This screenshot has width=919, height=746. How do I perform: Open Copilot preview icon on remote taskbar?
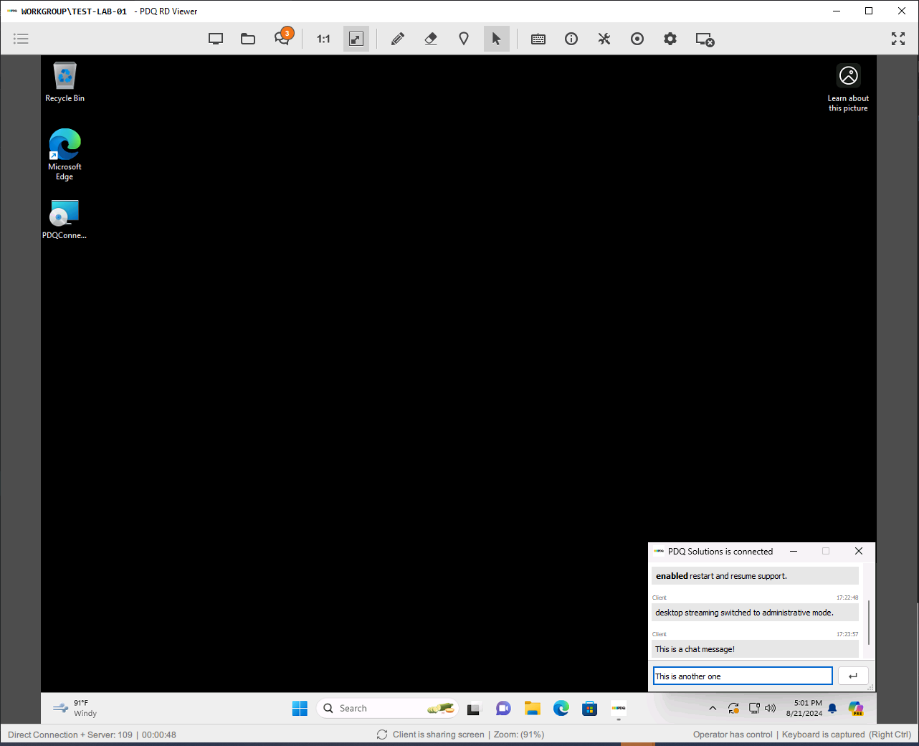(x=856, y=709)
